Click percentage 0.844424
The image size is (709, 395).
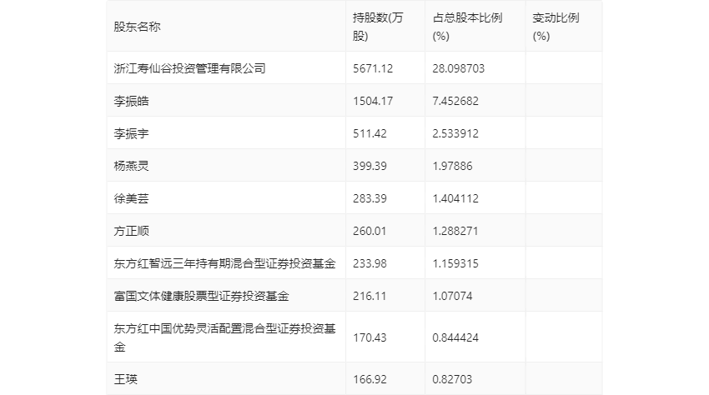click(x=455, y=337)
